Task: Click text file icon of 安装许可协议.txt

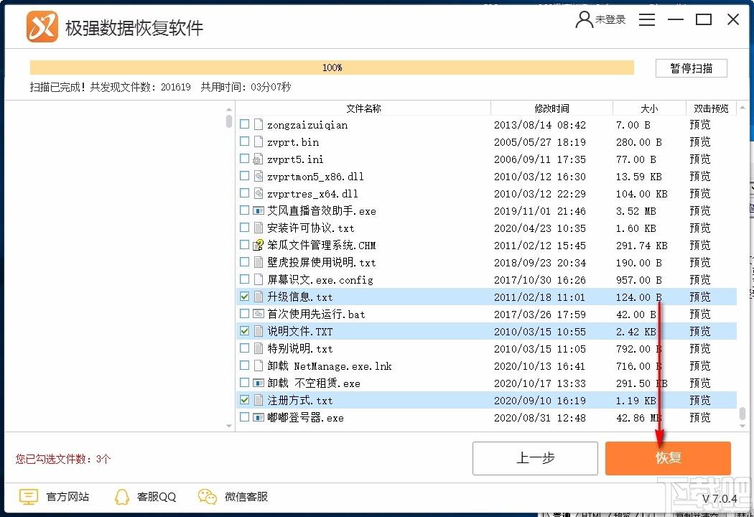Action: tap(259, 228)
